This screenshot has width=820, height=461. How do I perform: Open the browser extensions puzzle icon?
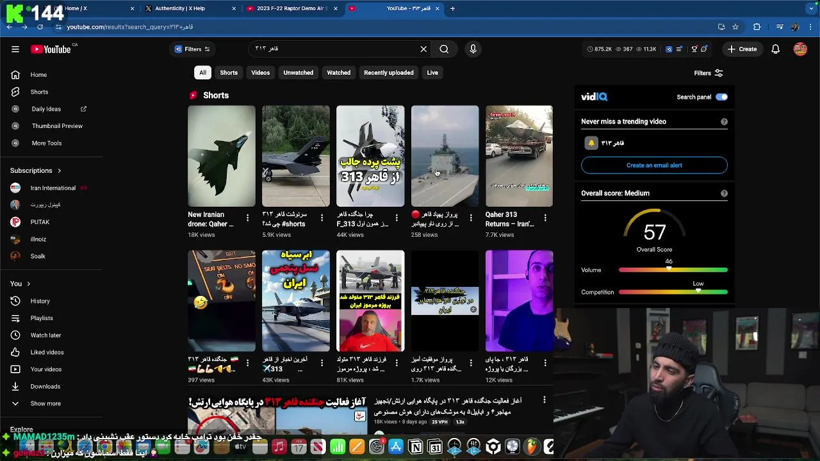click(x=757, y=27)
